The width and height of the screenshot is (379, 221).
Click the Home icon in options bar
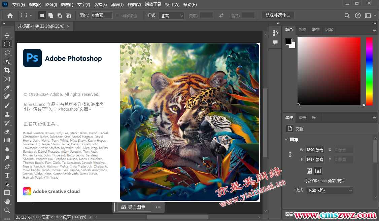(10, 15)
